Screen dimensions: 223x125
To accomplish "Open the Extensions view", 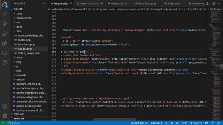I will pyautogui.click(x=5, y=43).
